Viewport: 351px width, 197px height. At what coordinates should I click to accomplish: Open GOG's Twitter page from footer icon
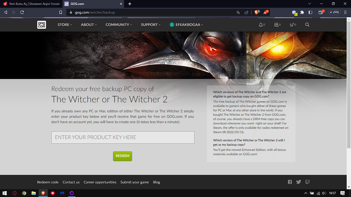(299, 182)
